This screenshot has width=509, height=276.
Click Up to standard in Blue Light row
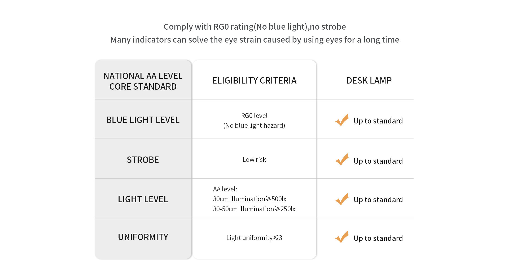click(378, 121)
